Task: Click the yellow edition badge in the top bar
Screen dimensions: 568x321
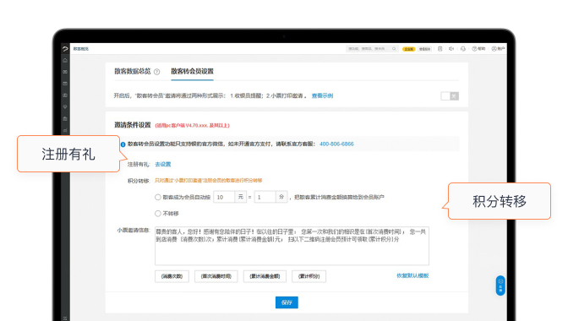Action: pyautogui.click(x=408, y=49)
